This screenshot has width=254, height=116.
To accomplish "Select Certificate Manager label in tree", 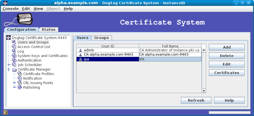I will tap(34, 69).
